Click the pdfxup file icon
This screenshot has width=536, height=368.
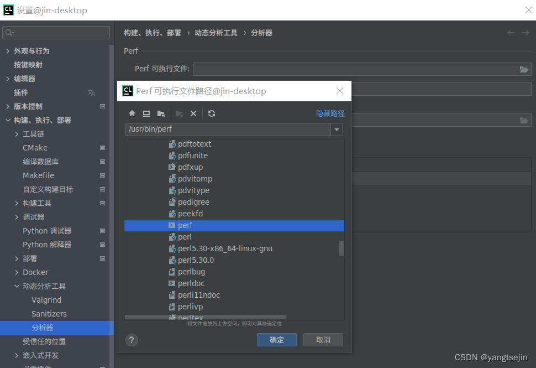click(x=172, y=167)
